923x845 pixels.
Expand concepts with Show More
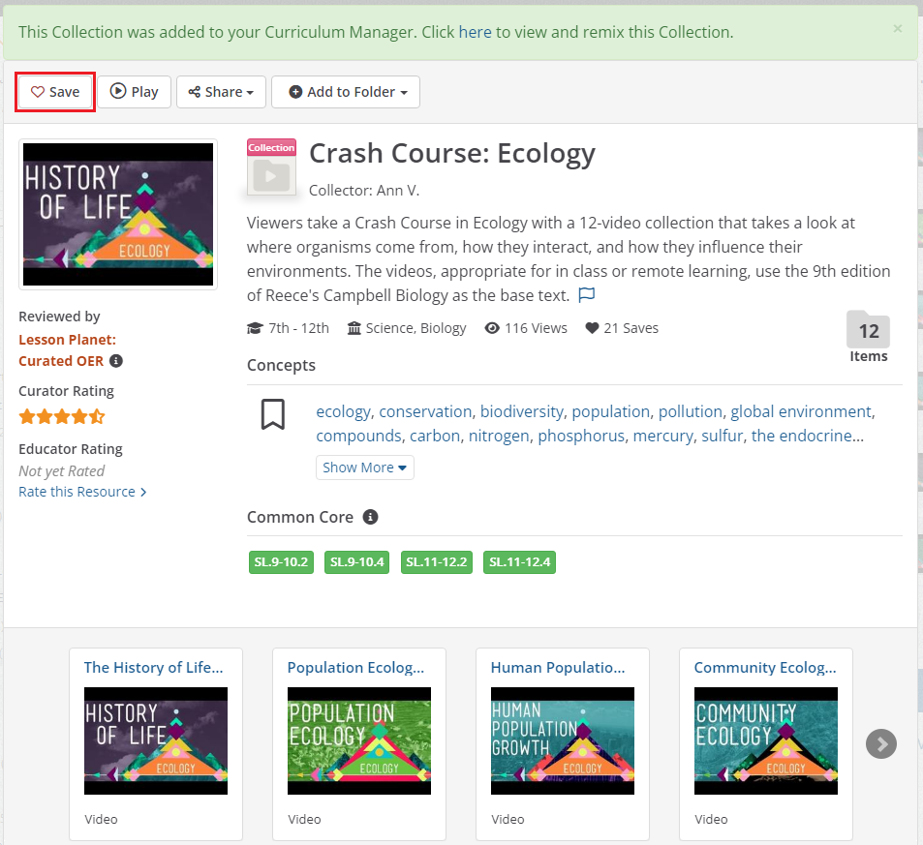click(365, 468)
